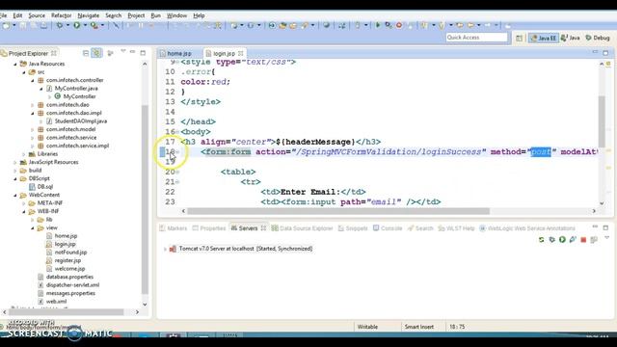Image resolution: width=617 pixels, height=347 pixels.
Task: Start the server in profile mode
Action: pyautogui.click(x=573, y=239)
